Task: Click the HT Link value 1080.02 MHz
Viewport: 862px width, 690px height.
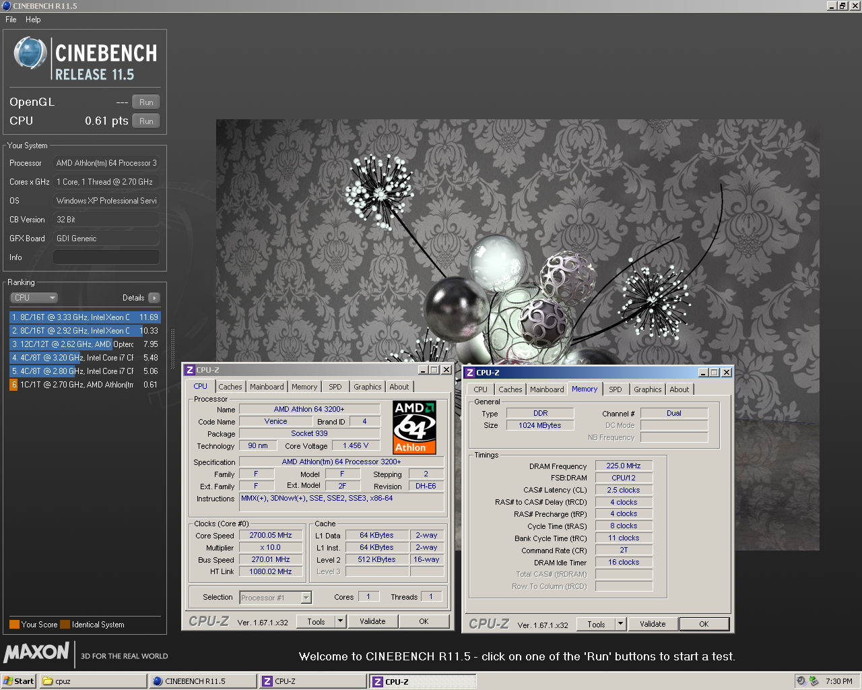Action: click(x=271, y=572)
